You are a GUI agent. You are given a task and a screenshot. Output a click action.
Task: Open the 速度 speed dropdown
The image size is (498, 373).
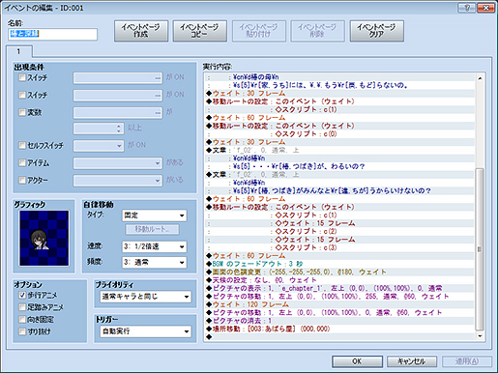(155, 246)
